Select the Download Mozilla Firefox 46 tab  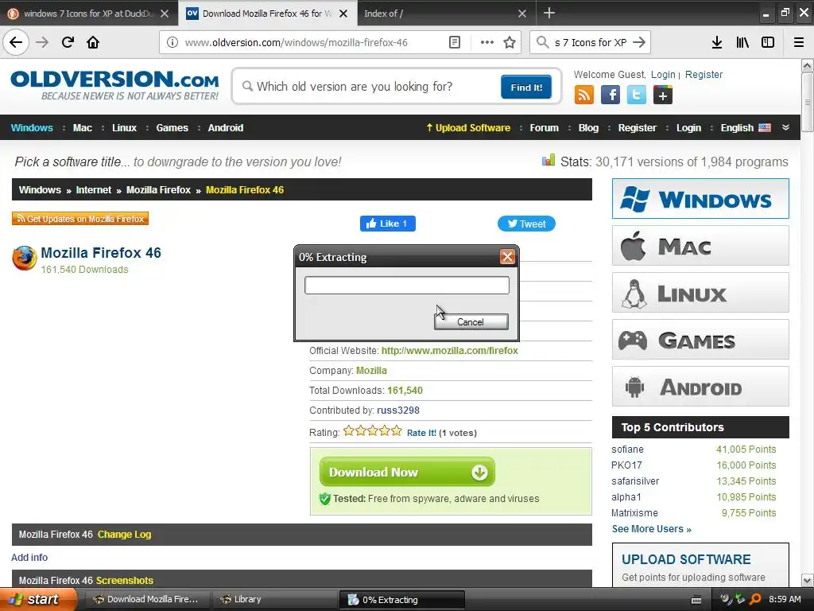tap(267, 14)
